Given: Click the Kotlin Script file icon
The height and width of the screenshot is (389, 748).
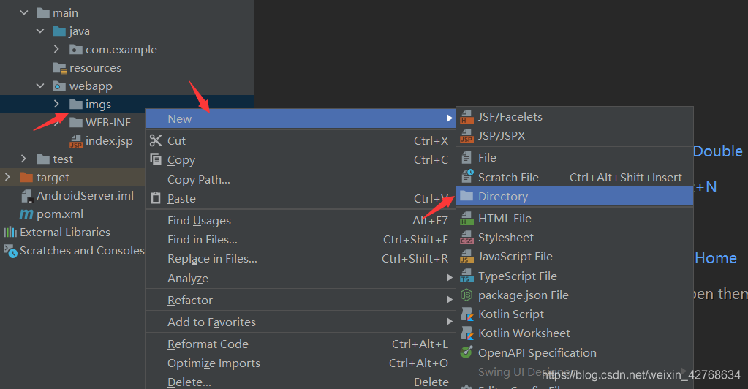Looking at the screenshot, I should tap(466, 314).
